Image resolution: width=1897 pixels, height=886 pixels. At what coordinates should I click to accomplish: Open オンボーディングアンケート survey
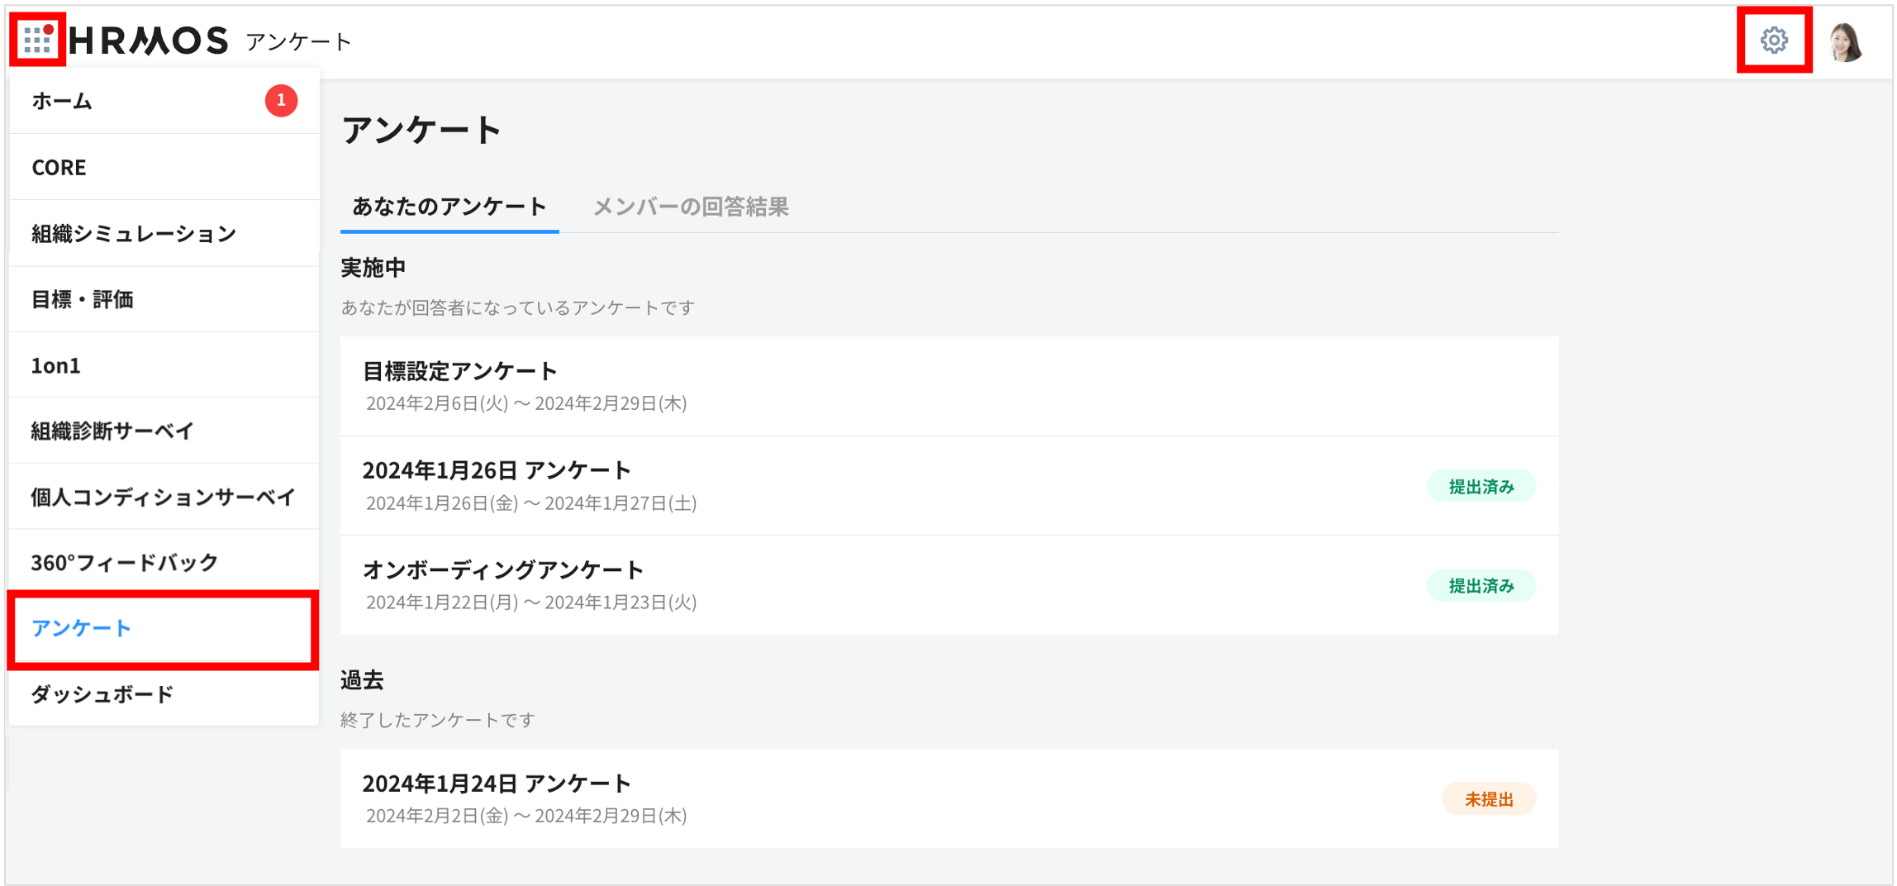tap(503, 570)
